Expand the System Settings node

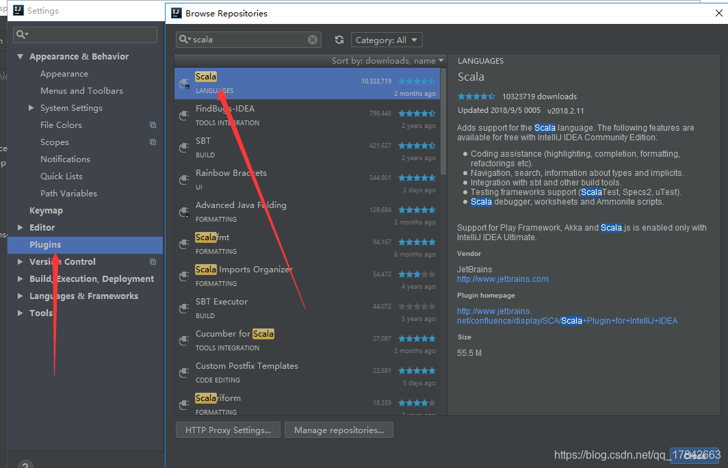click(31, 107)
